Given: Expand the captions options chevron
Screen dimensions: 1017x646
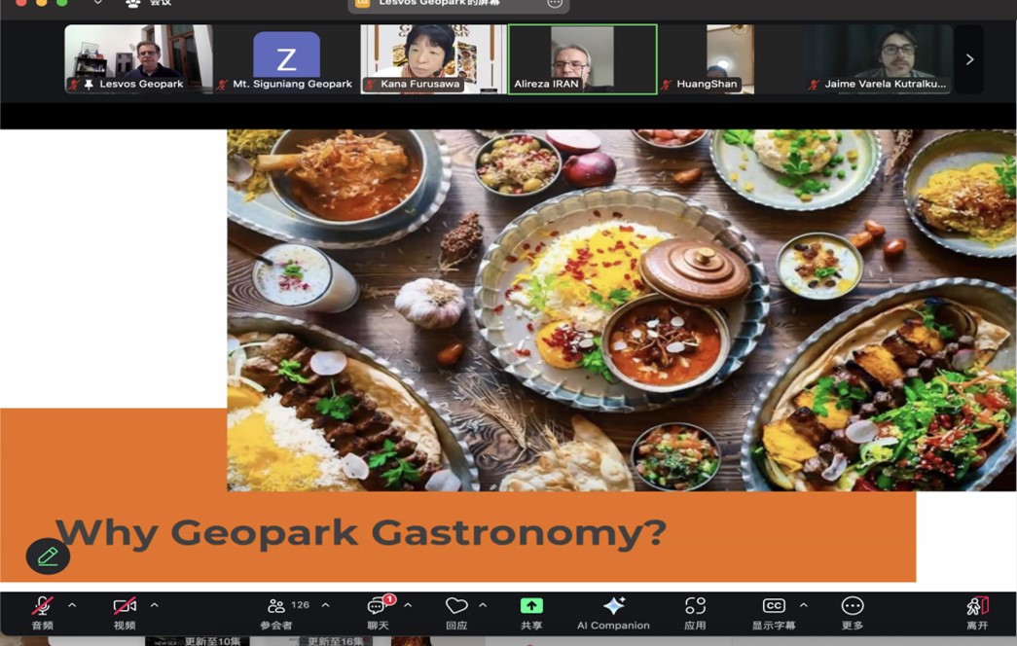Looking at the screenshot, I should [x=803, y=605].
